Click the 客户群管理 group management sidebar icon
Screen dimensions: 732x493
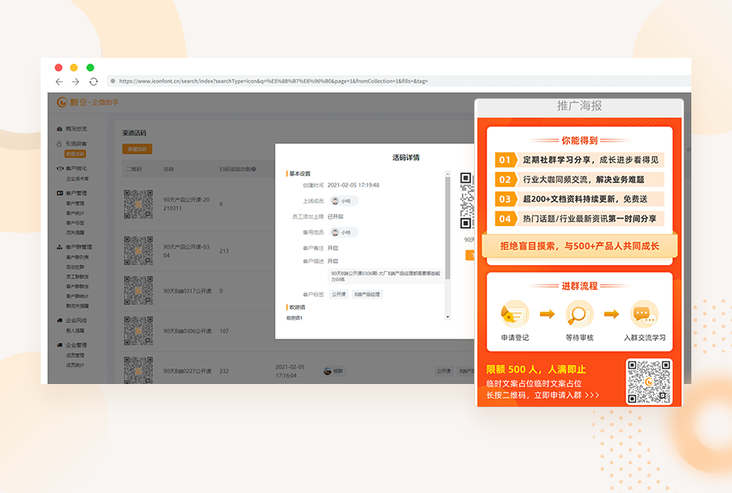point(59,247)
